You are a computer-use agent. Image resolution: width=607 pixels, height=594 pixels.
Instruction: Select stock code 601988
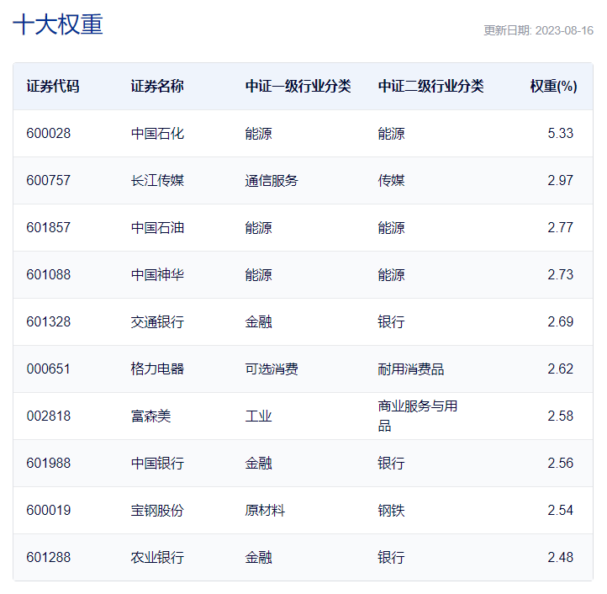[x=49, y=463]
